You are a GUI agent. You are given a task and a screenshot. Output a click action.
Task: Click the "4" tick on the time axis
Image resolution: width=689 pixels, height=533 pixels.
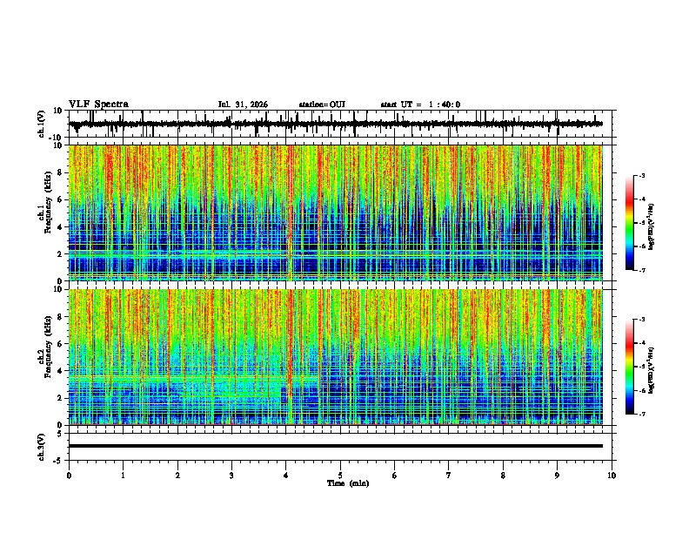point(285,476)
